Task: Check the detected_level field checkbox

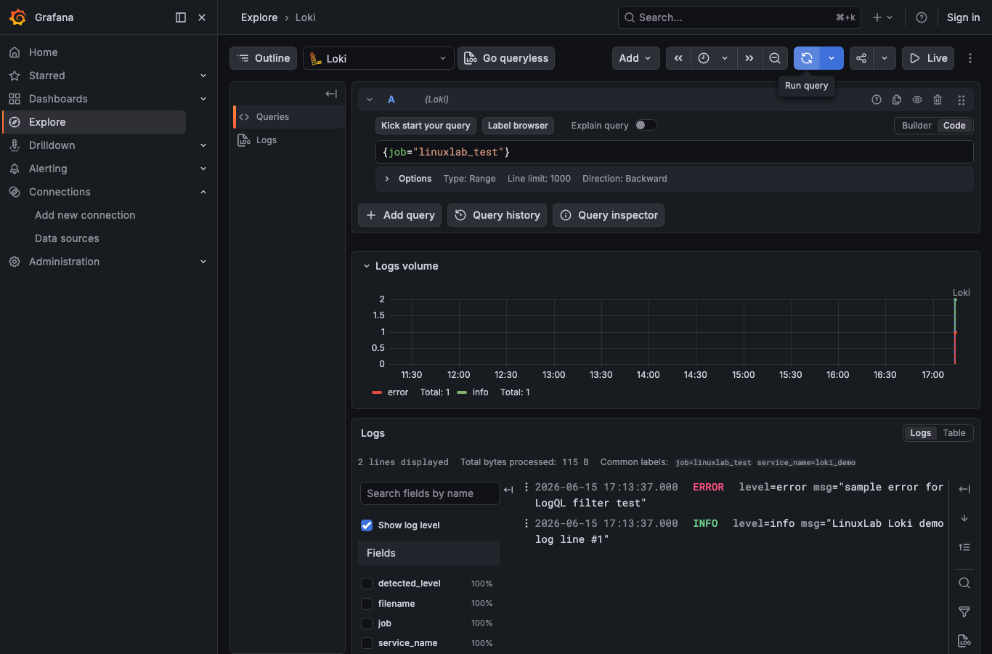Action: click(367, 584)
